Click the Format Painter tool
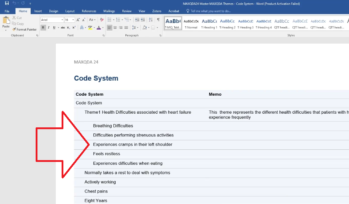Screen dimensions: 349x204 coord(24,30)
